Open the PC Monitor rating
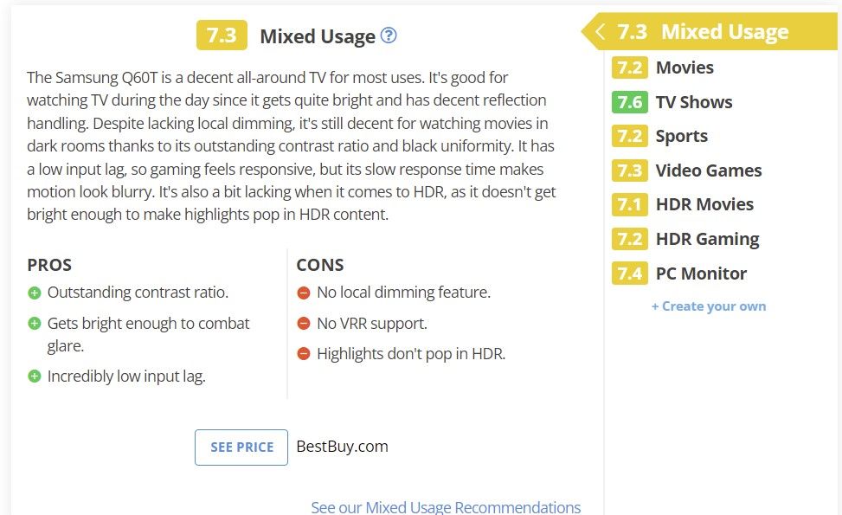This screenshot has width=842, height=515. [x=701, y=274]
